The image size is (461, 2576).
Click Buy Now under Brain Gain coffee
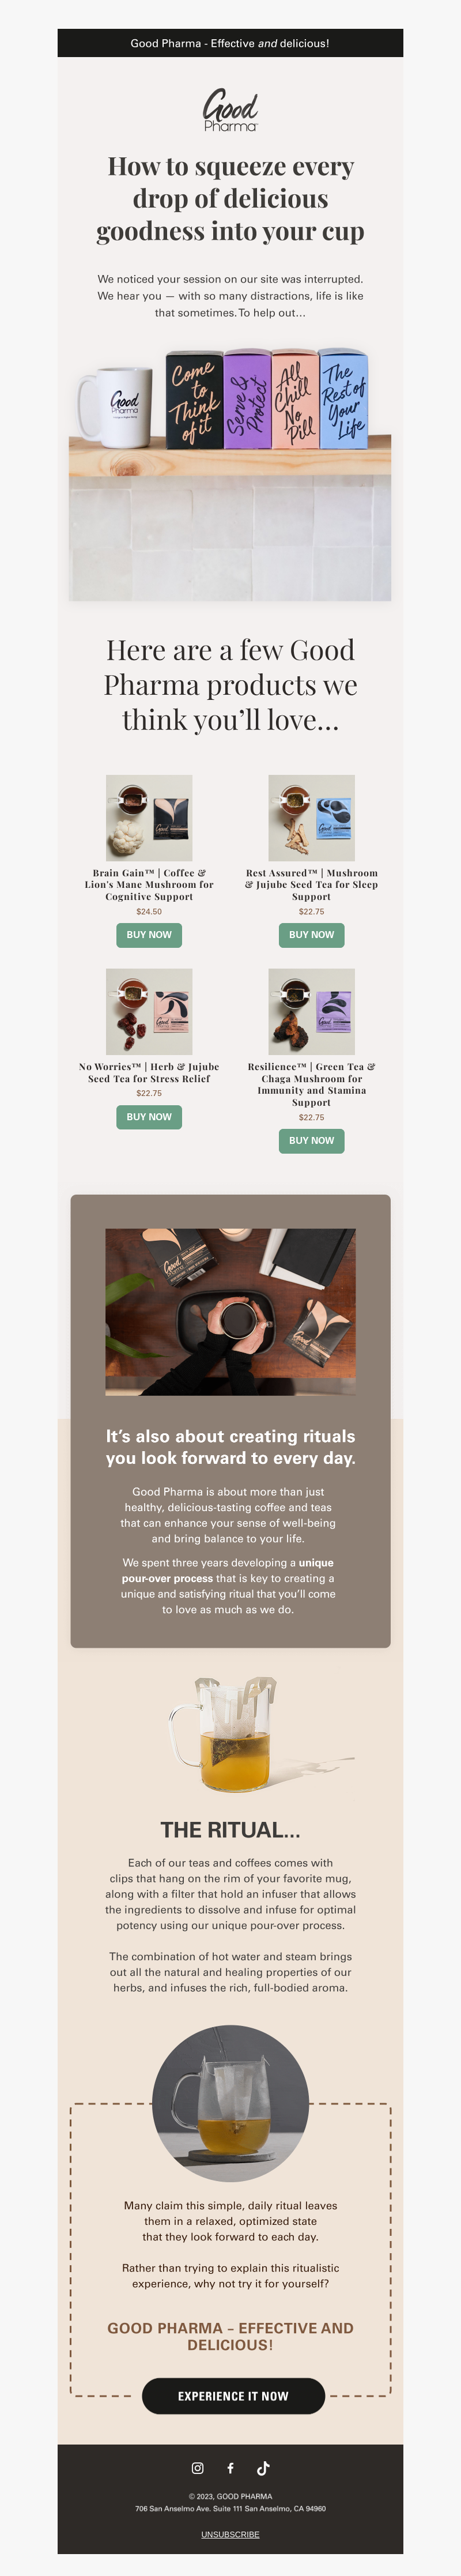point(149,934)
